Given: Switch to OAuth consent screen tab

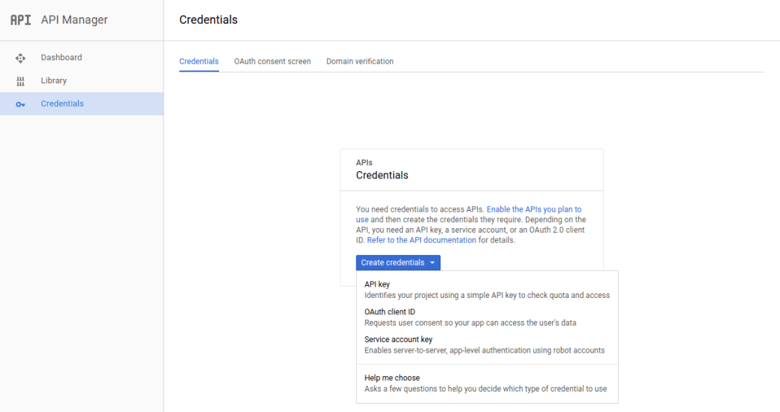Looking at the screenshot, I should pos(272,62).
